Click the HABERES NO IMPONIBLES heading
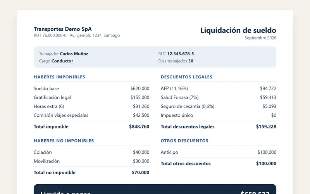Screen dimensions: 310x194 (x=64, y=141)
